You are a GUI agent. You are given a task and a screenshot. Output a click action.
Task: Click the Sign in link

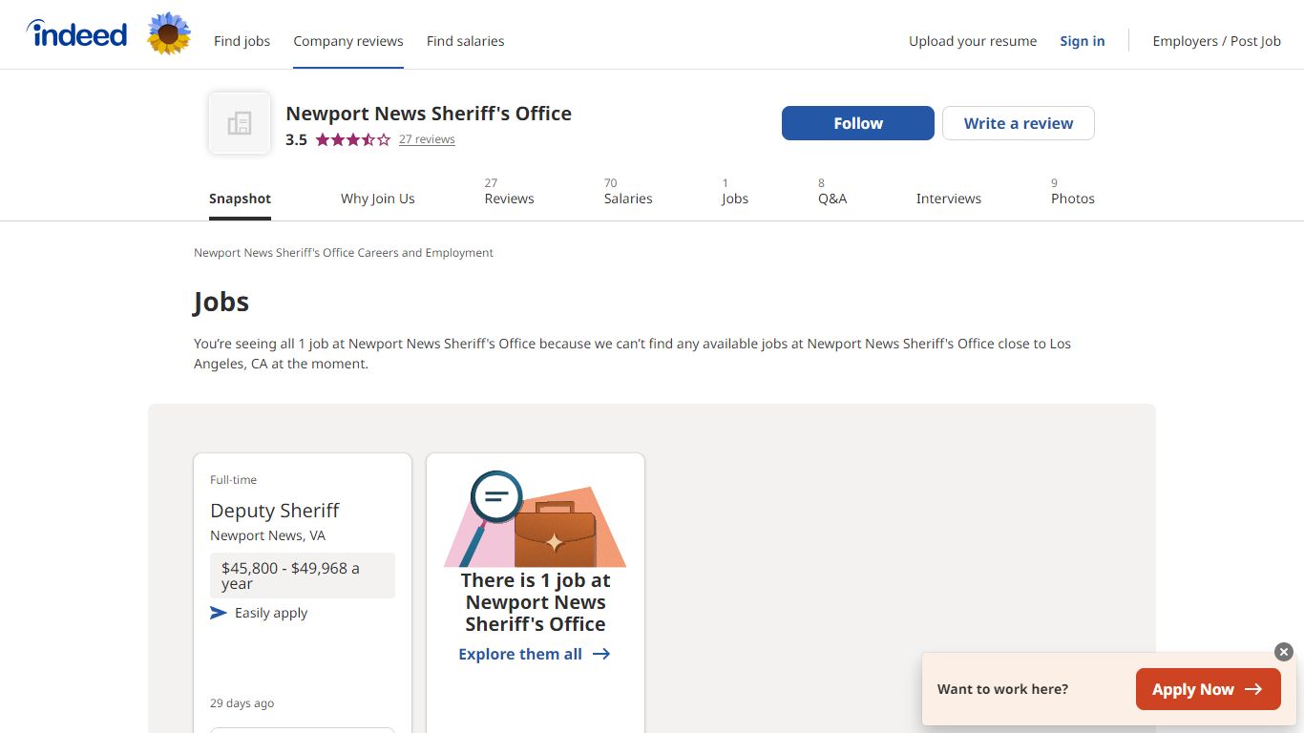coord(1083,41)
